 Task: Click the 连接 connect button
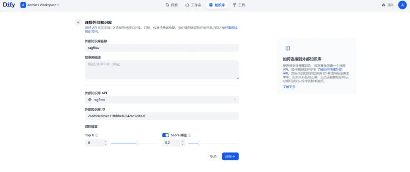click(230, 156)
